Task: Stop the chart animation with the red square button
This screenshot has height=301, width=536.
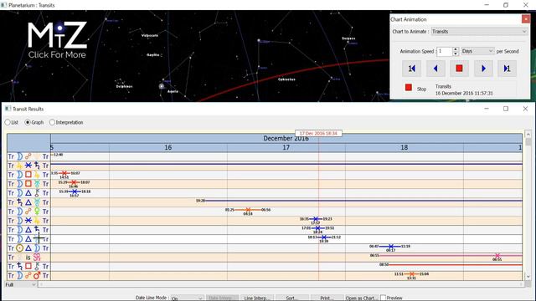Action: pos(459,69)
